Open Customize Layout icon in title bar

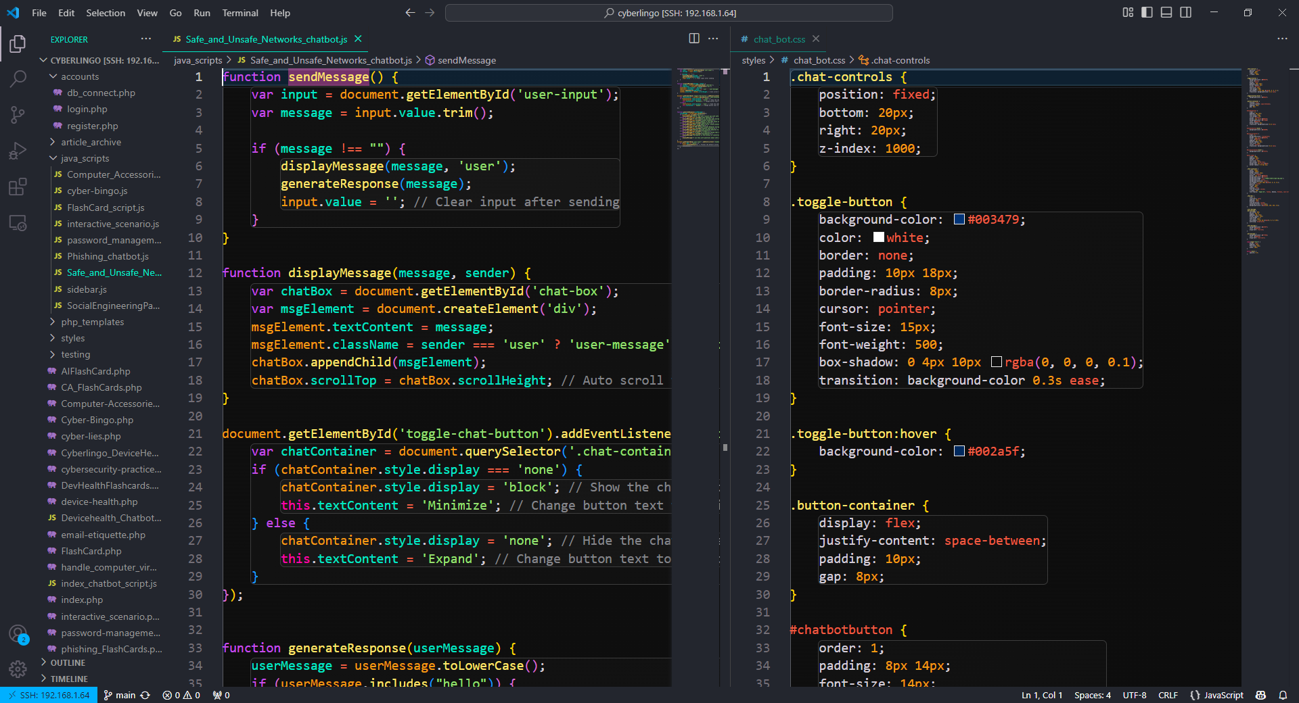(x=1128, y=13)
